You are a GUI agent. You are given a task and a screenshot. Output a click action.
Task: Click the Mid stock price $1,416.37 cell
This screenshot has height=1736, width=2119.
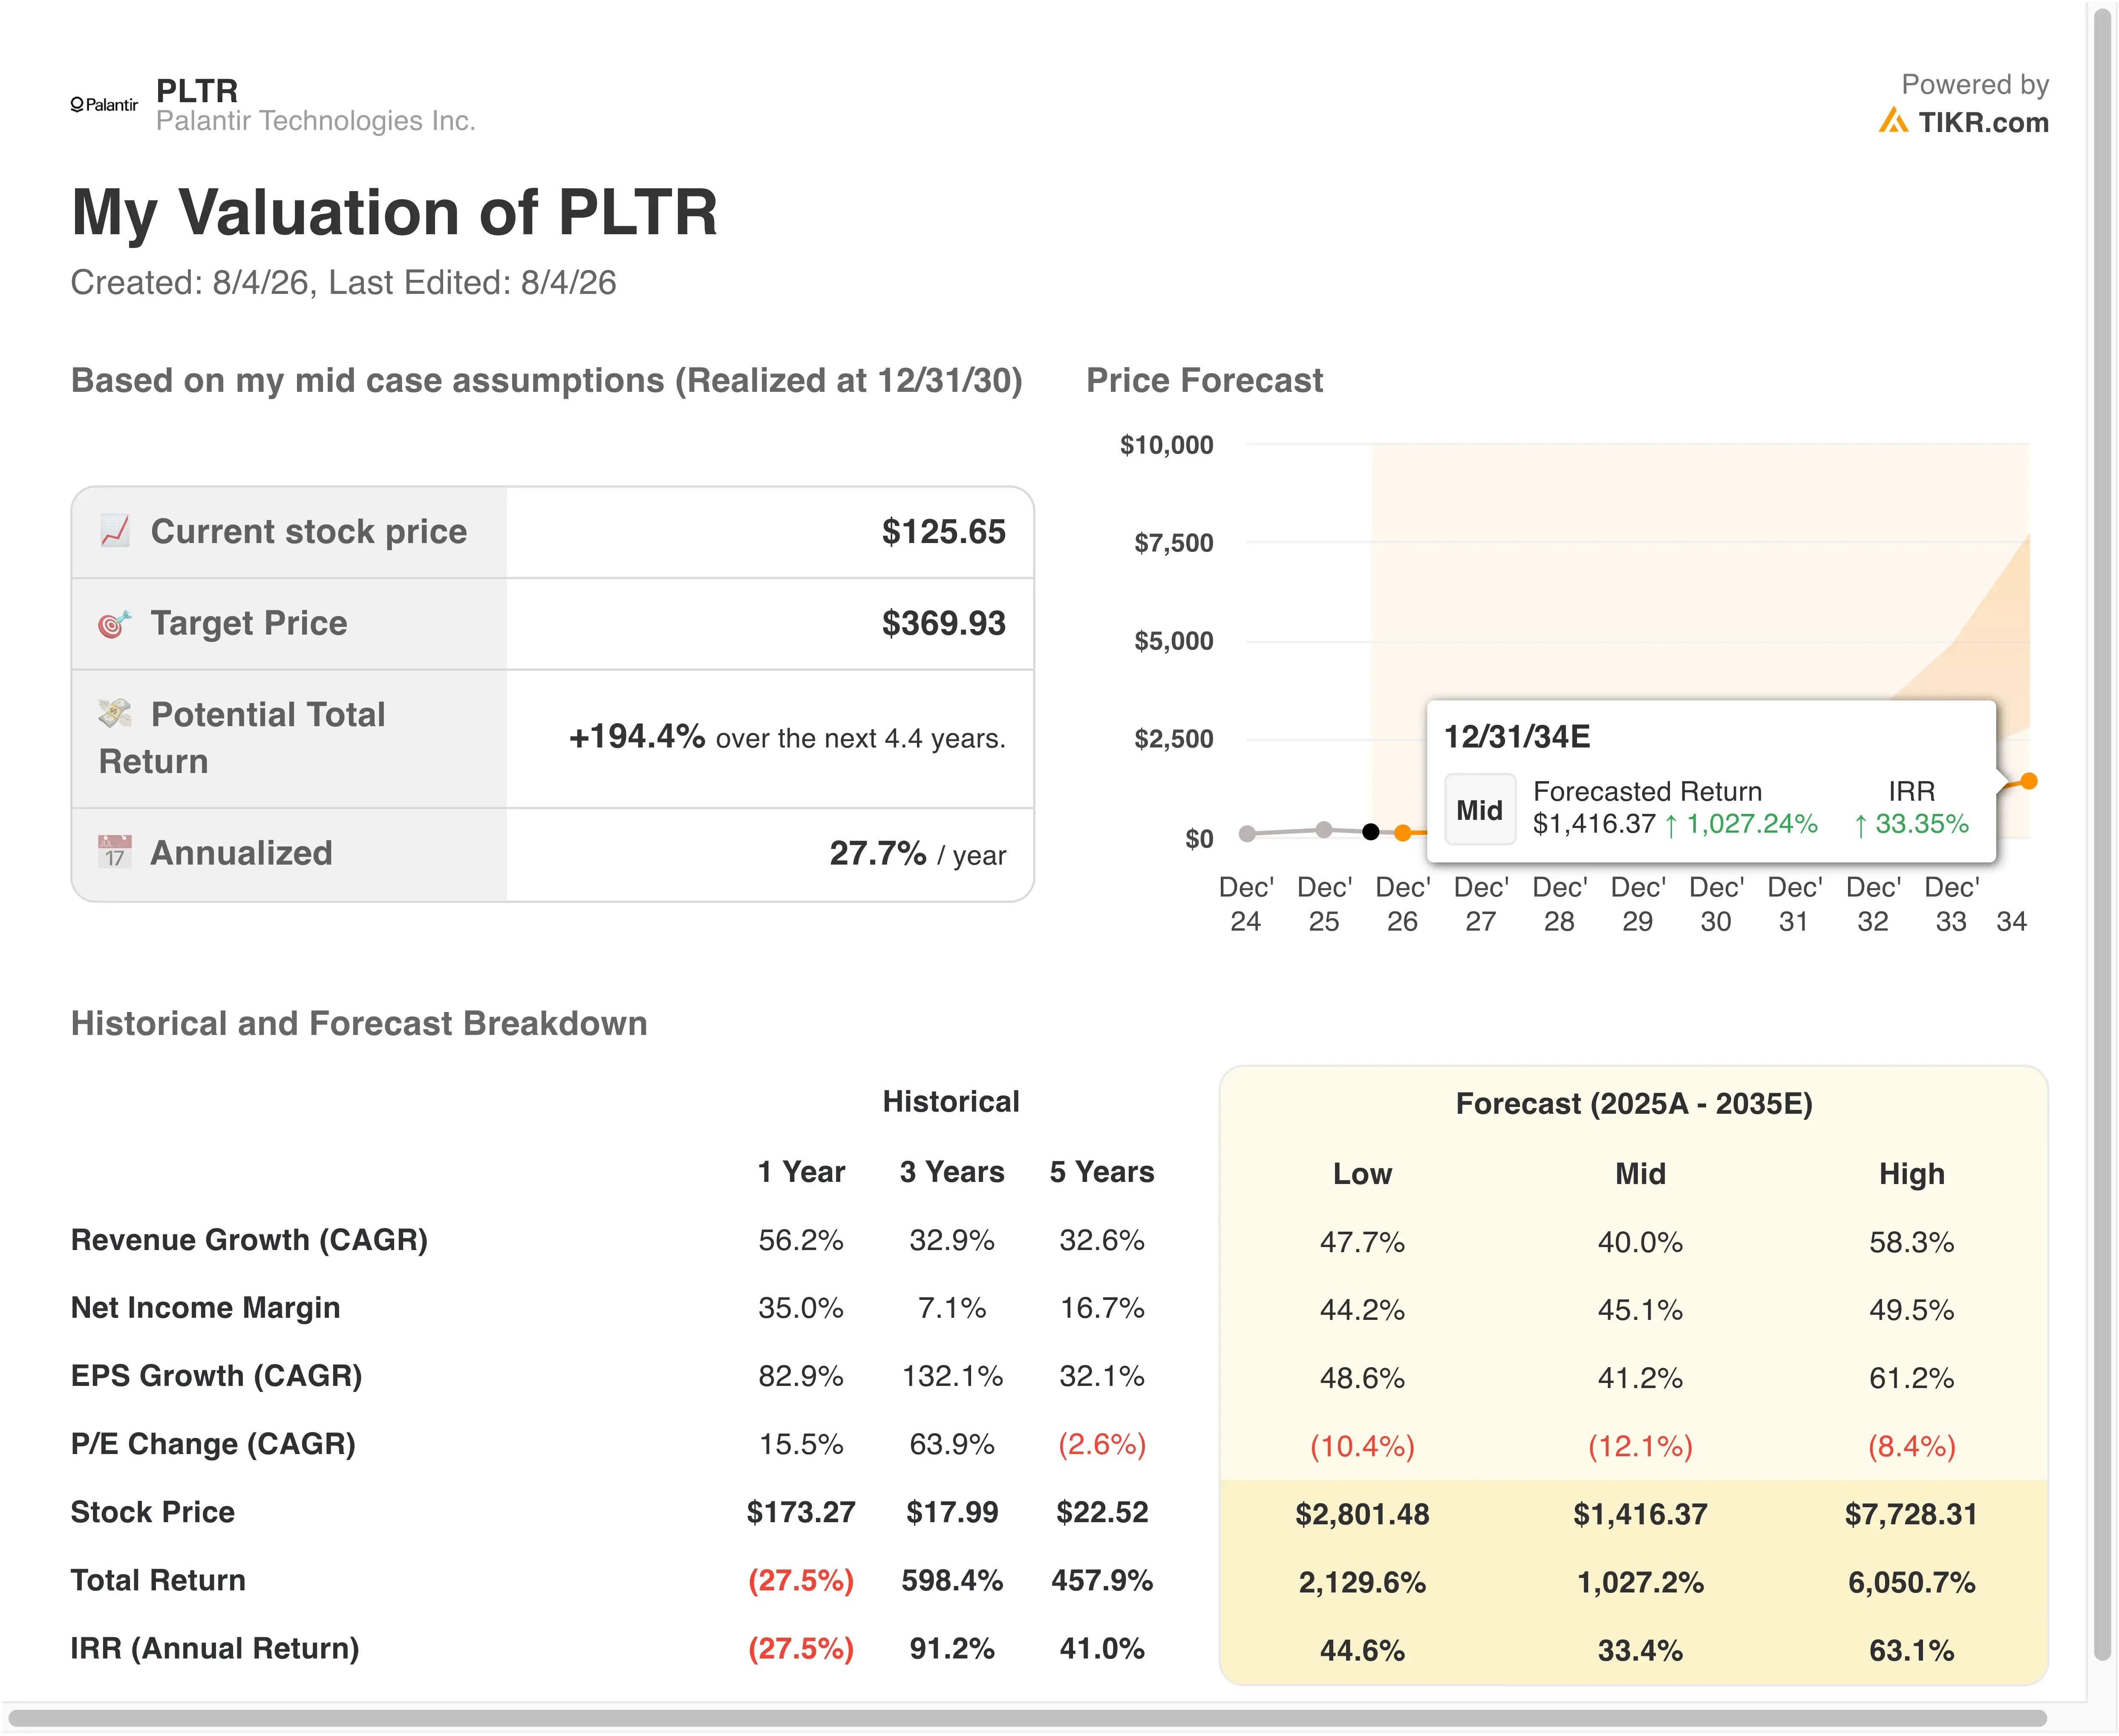tap(1640, 1514)
